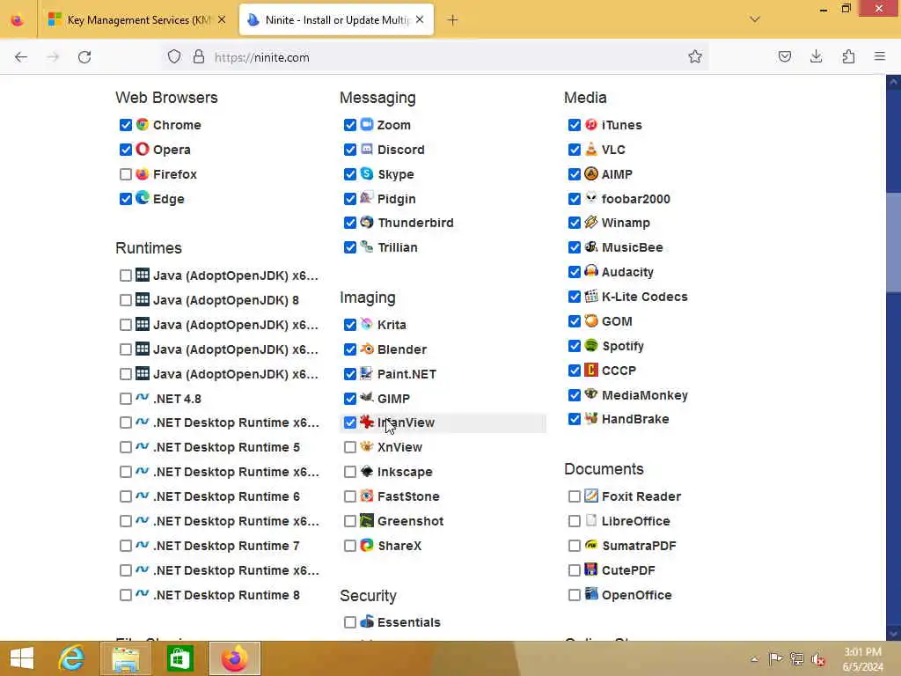Open the Firefox application menu
The width and height of the screenshot is (901, 676).
pos(880,56)
